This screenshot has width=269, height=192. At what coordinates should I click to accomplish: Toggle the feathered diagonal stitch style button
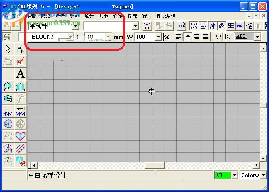tap(222, 26)
